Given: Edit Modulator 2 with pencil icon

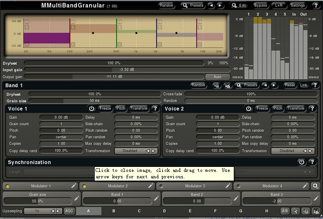Looking at the screenshot, I should click(x=151, y=186).
